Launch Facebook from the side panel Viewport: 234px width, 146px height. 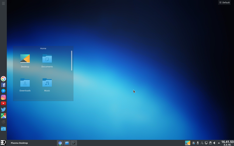coord(3,85)
